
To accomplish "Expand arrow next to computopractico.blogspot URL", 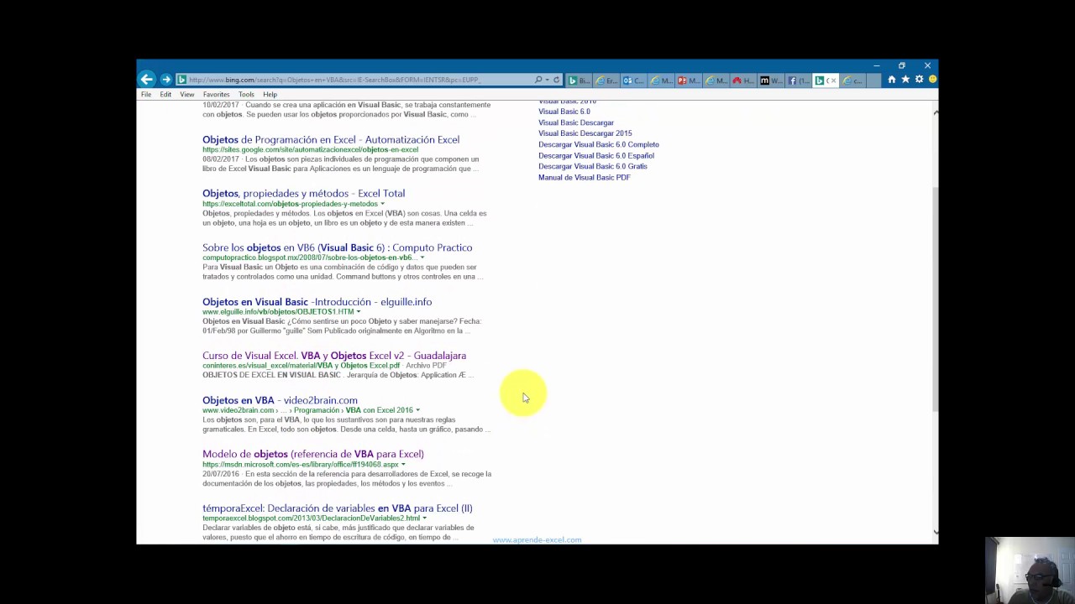I will 422,258.
